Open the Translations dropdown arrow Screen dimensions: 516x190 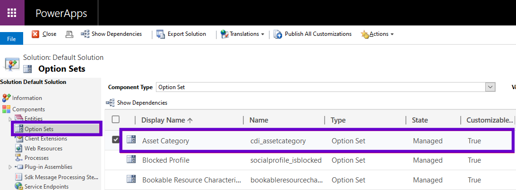point(263,34)
